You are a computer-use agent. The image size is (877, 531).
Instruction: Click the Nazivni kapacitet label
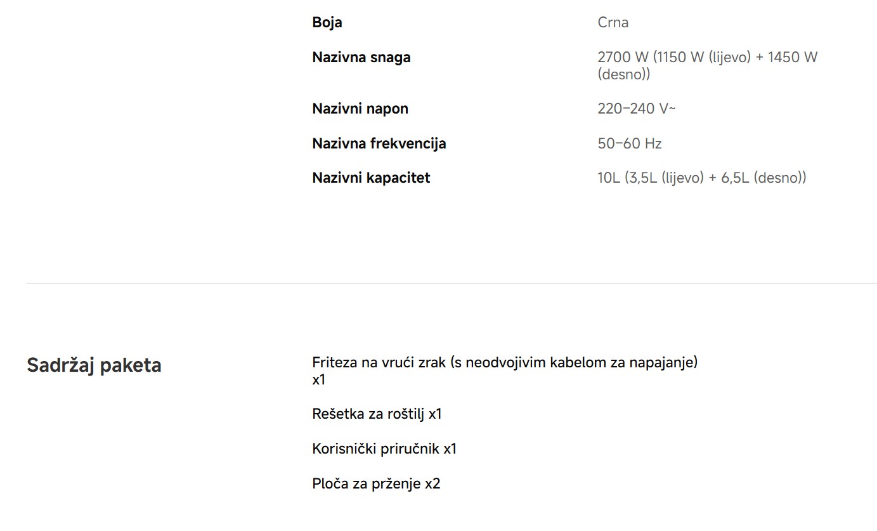[370, 178]
